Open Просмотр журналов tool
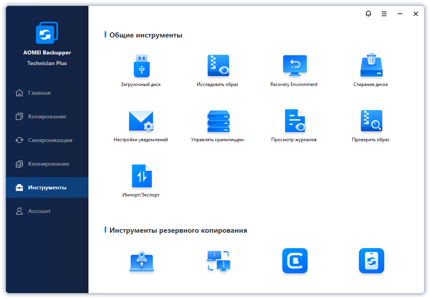The image size is (430, 299). click(x=295, y=121)
